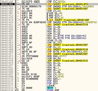The width and height of the screenshot is (98, 91).
Task: Select the address 00401507
Action: (x=7, y=74)
